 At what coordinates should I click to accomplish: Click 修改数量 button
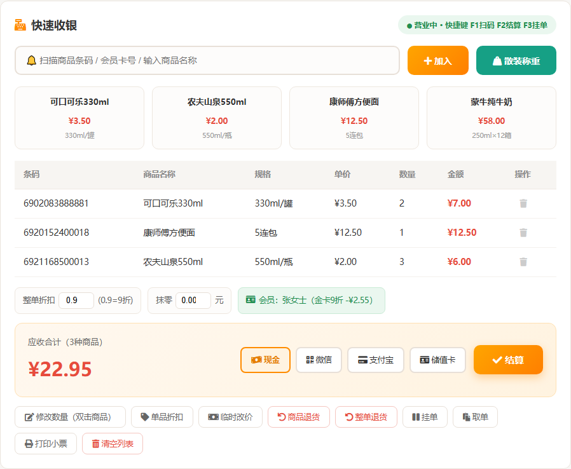[x=70, y=417]
